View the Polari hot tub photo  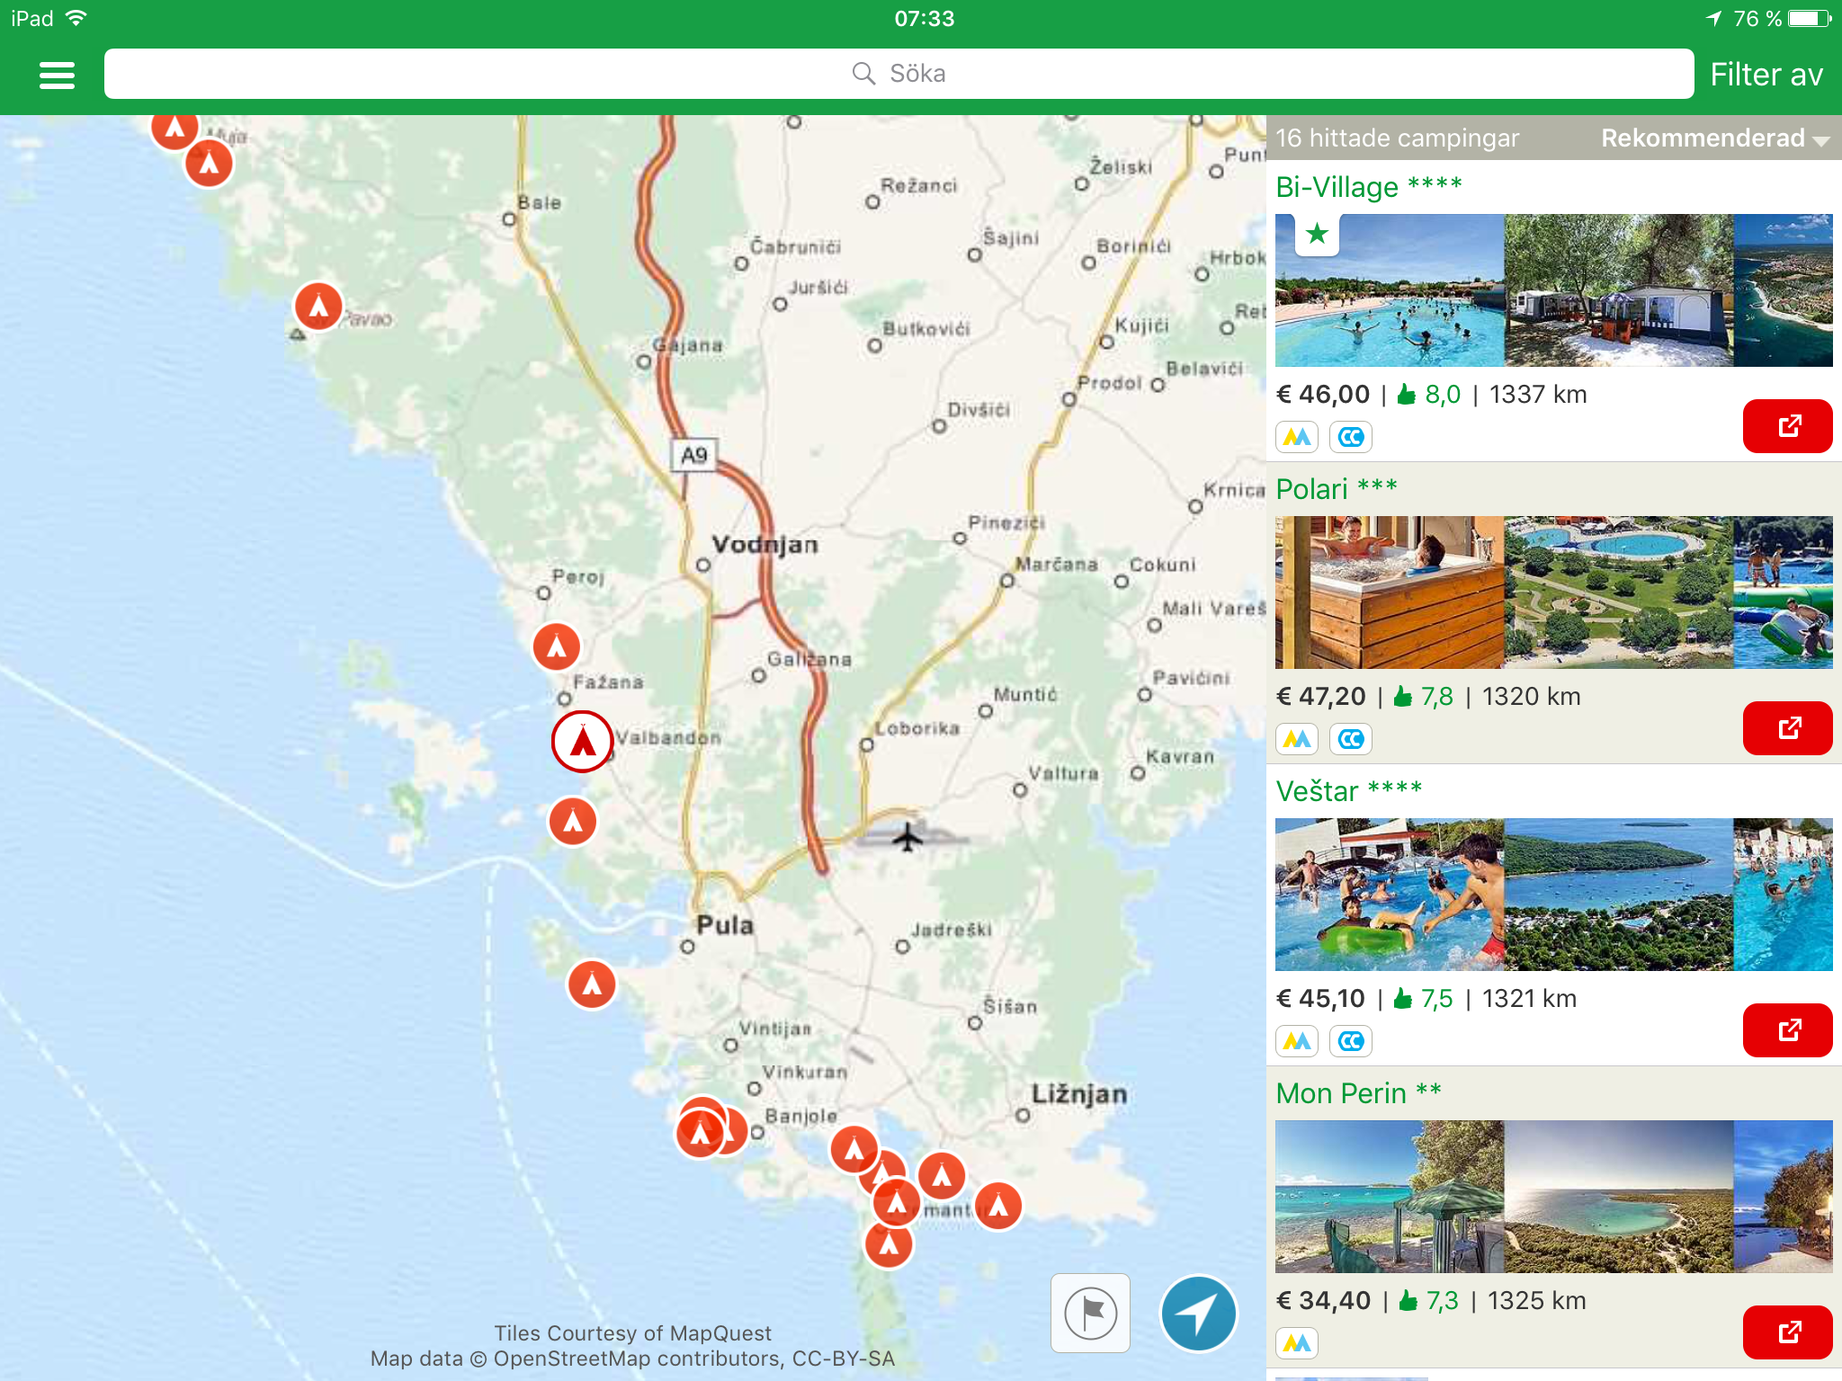coord(1390,592)
